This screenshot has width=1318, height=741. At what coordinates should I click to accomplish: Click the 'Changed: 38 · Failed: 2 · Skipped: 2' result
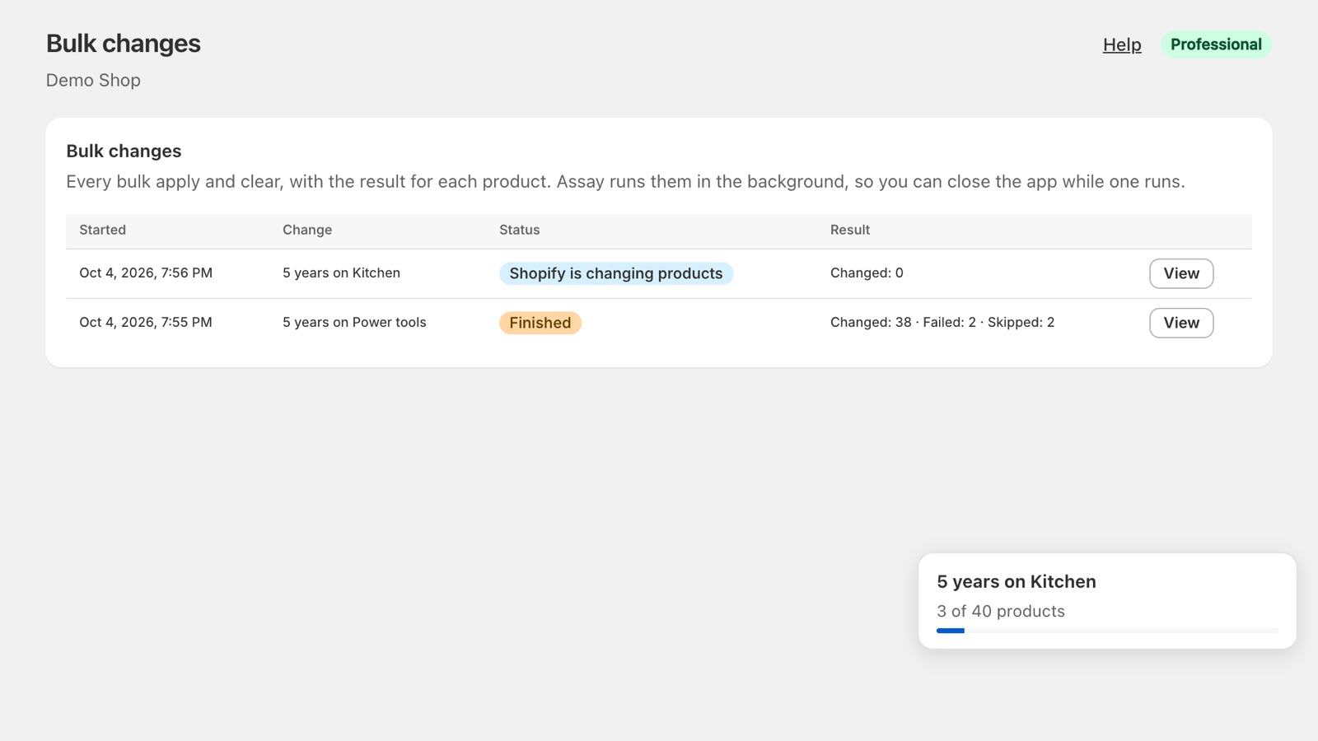coord(942,323)
